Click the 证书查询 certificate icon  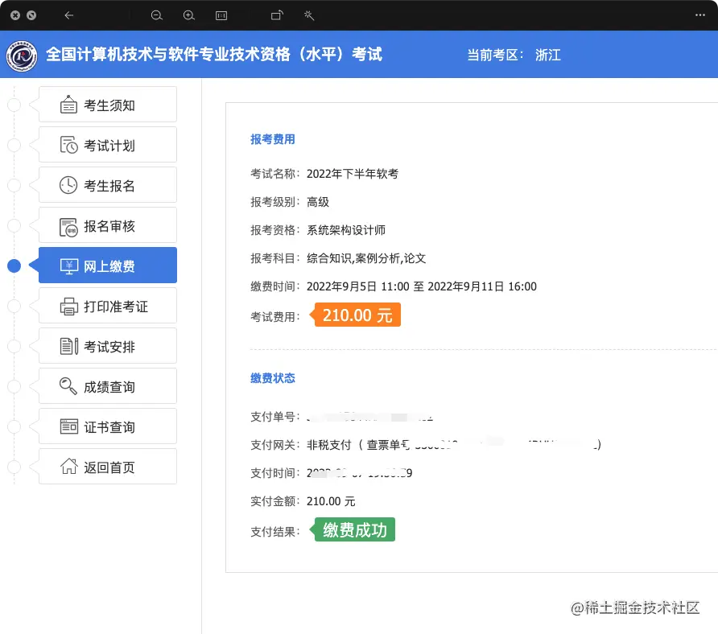click(69, 426)
